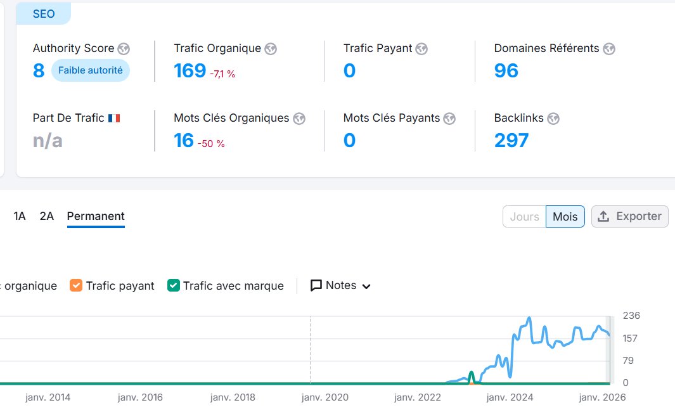
Task: Open the Trafic Organique value 169
Action: click(x=190, y=70)
